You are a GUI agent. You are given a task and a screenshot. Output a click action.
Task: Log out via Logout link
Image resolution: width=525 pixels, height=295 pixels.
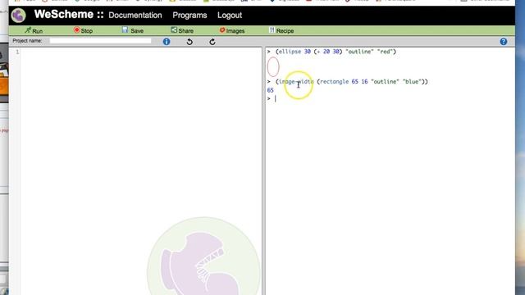coord(230,15)
